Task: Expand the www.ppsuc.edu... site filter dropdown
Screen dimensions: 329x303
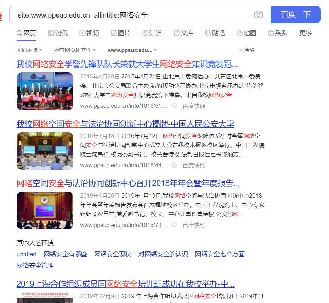Action: point(132,50)
